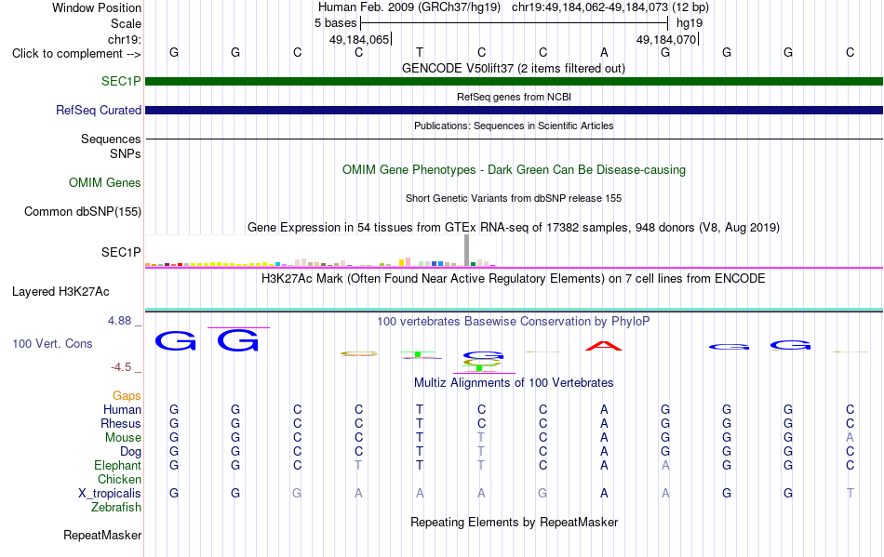
Task: Click the hg19 label beside the scale bar
Action: click(x=690, y=23)
